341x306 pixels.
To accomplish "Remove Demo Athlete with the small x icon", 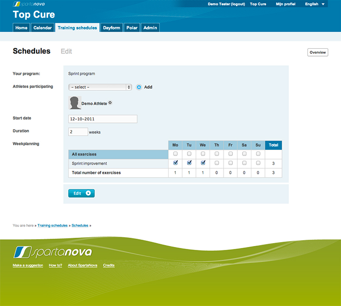I will pos(110,102).
